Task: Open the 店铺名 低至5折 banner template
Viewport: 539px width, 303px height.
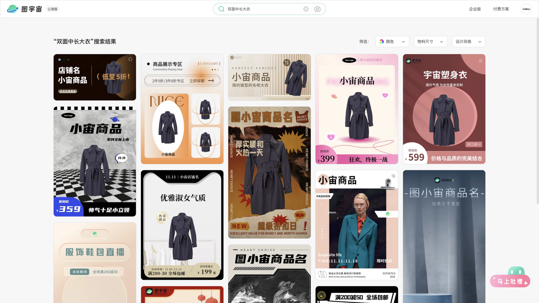Action: point(95,77)
